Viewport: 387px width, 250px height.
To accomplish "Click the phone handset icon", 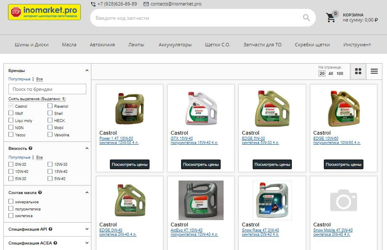I will pos(93,4).
